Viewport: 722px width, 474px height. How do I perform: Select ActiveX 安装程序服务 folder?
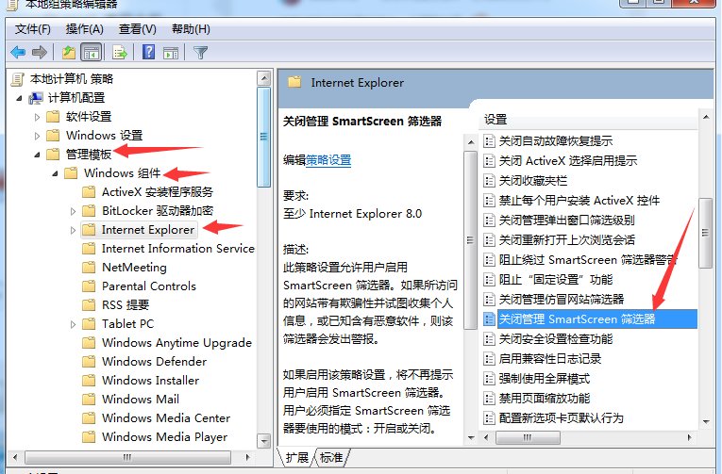(158, 191)
